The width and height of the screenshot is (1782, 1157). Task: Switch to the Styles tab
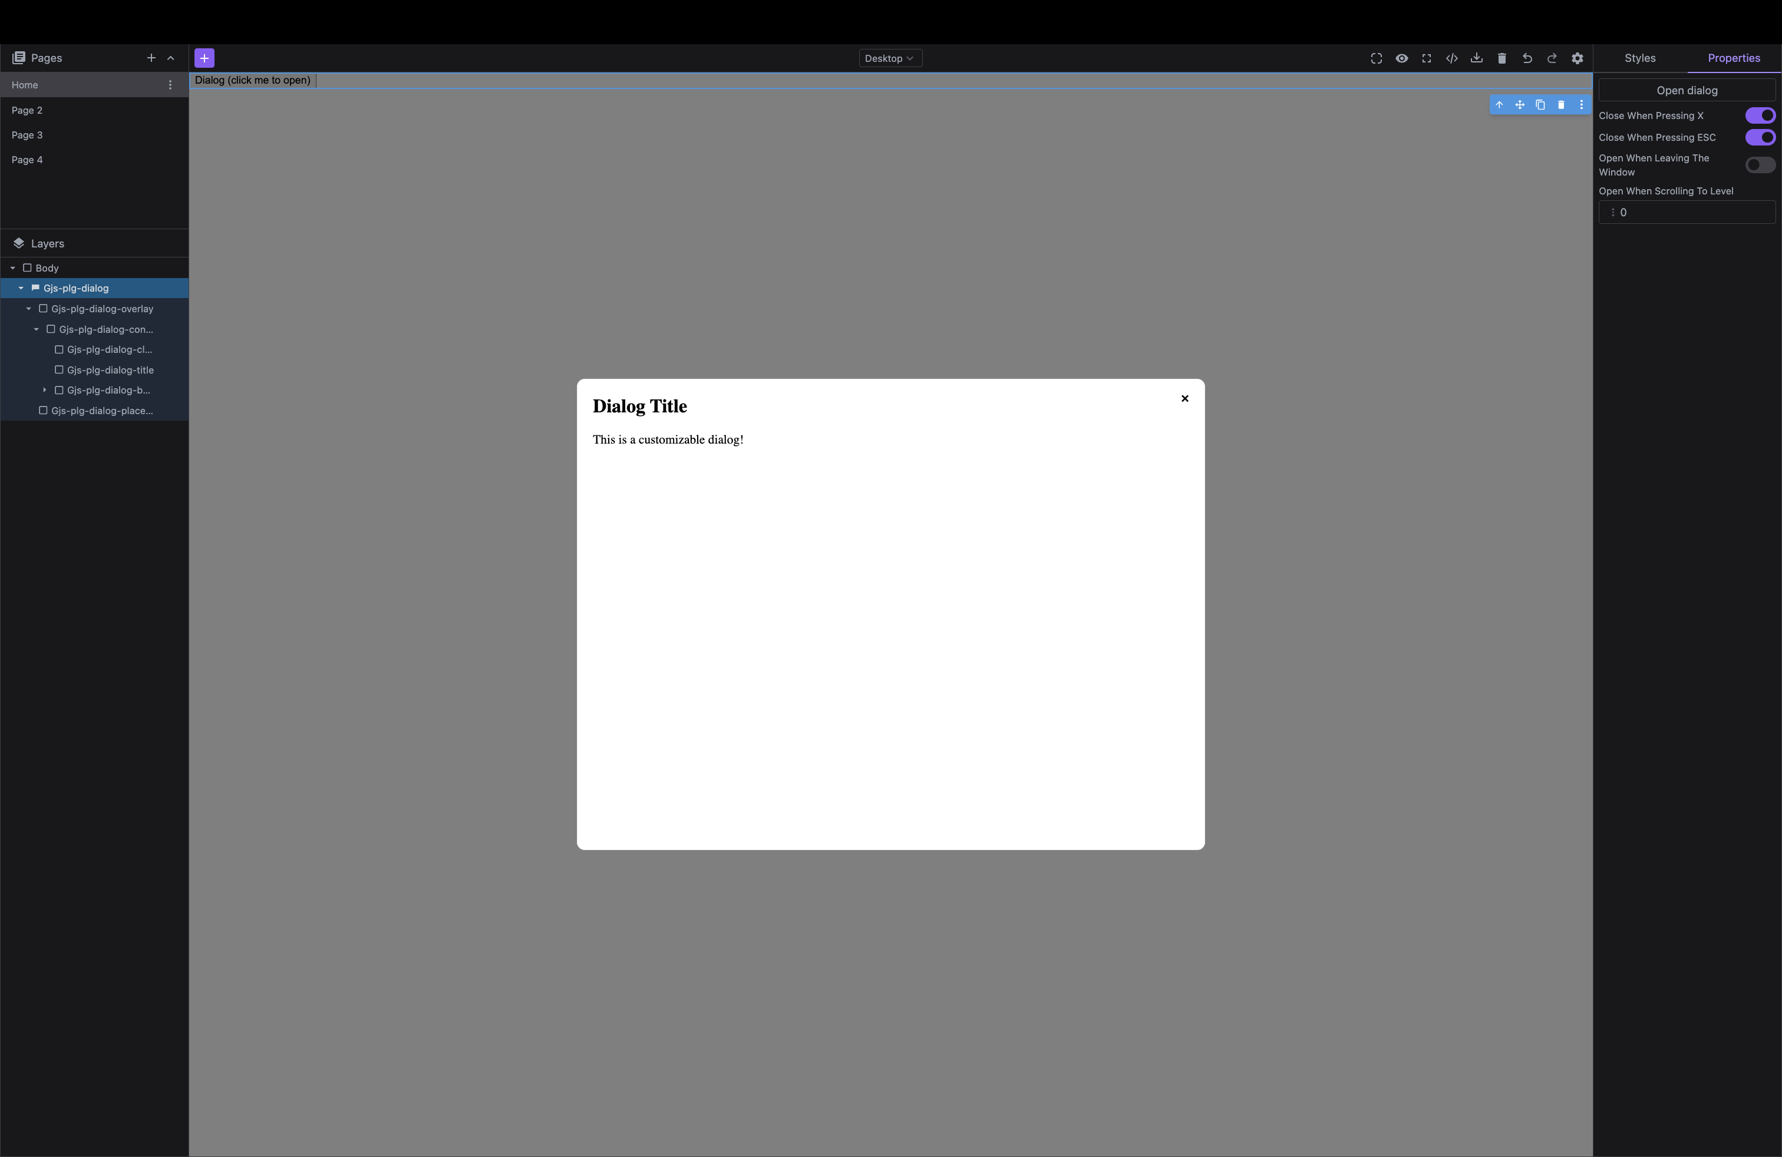pos(1641,58)
